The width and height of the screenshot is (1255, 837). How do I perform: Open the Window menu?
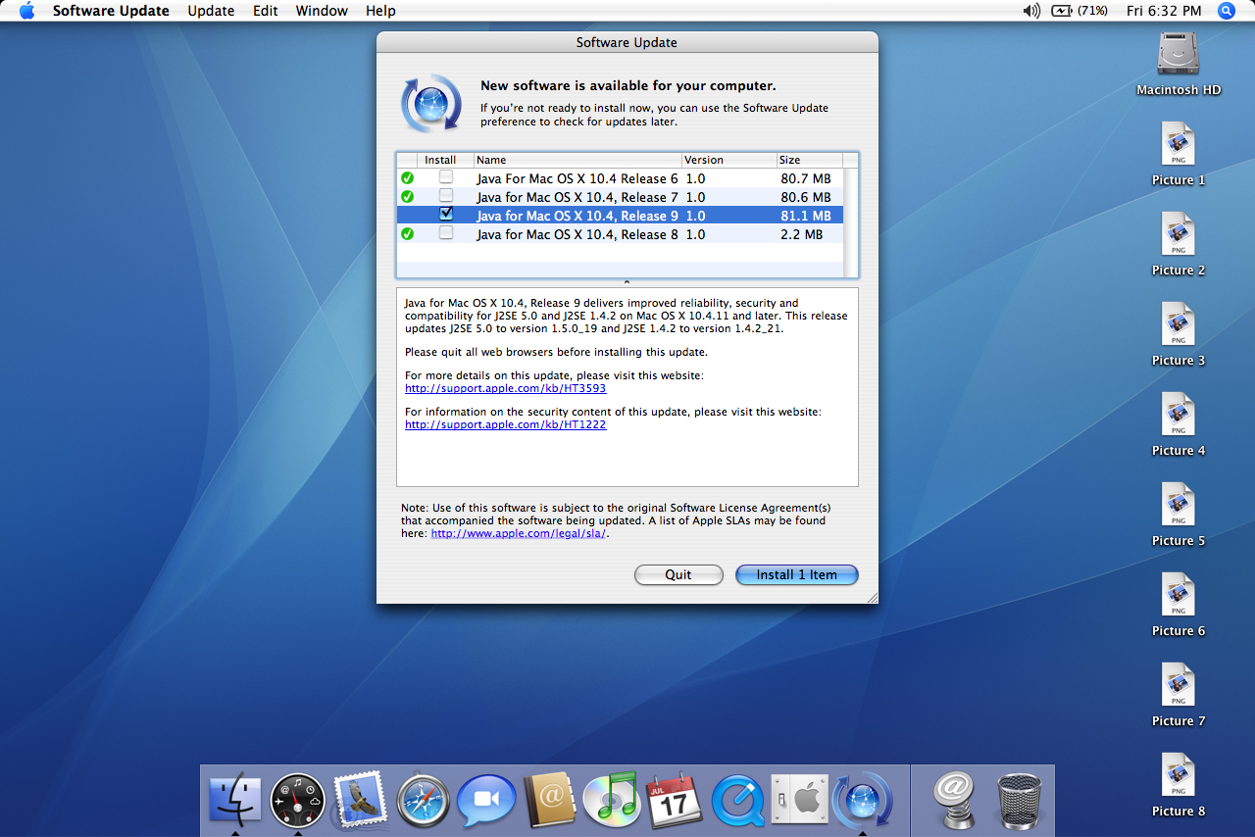[x=322, y=11]
